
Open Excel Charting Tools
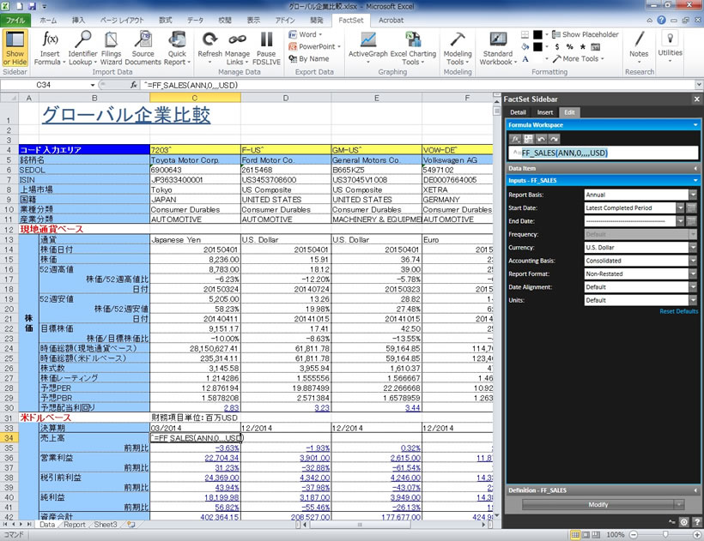[x=413, y=48]
